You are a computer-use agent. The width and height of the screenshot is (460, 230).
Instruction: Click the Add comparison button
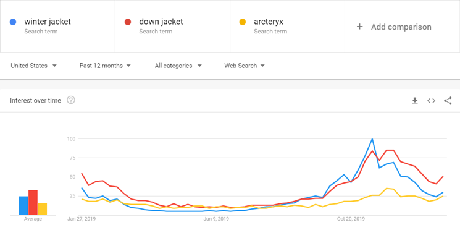[x=394, y=27]
